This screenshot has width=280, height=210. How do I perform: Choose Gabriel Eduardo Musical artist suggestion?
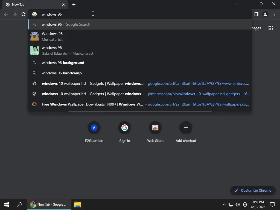140,50
